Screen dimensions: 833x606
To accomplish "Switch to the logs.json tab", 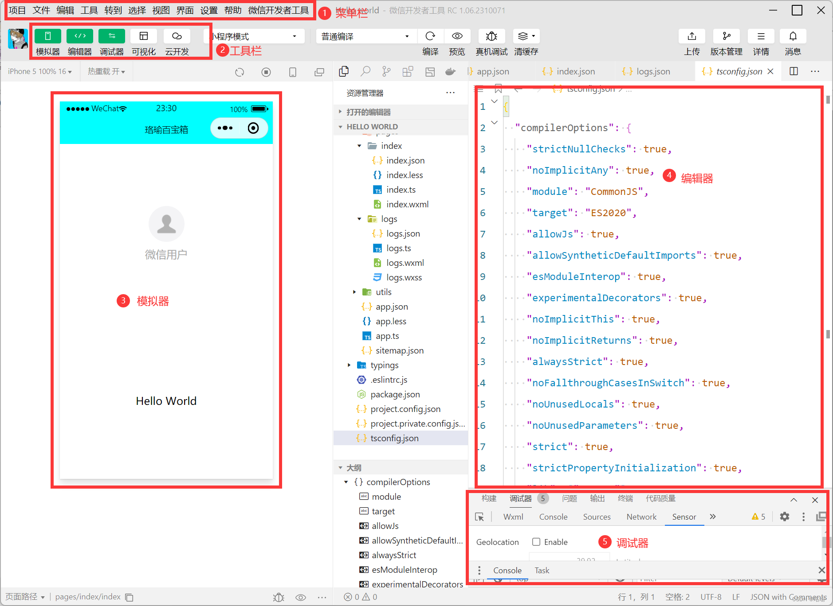I will pyautogui.click(x=647, y=71).
